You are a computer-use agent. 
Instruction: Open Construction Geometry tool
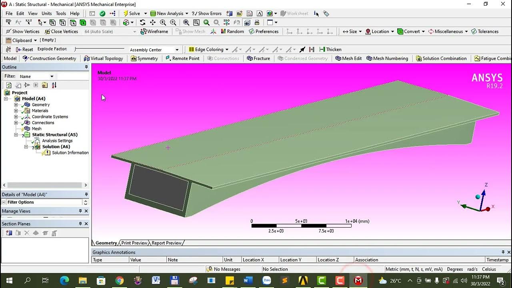(49, 58)
